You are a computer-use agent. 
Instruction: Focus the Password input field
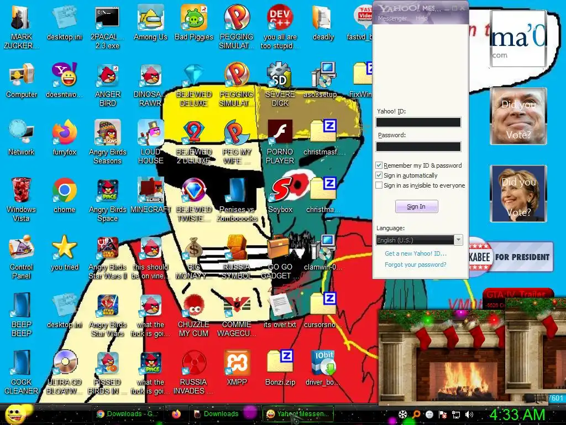coord(418,146)
